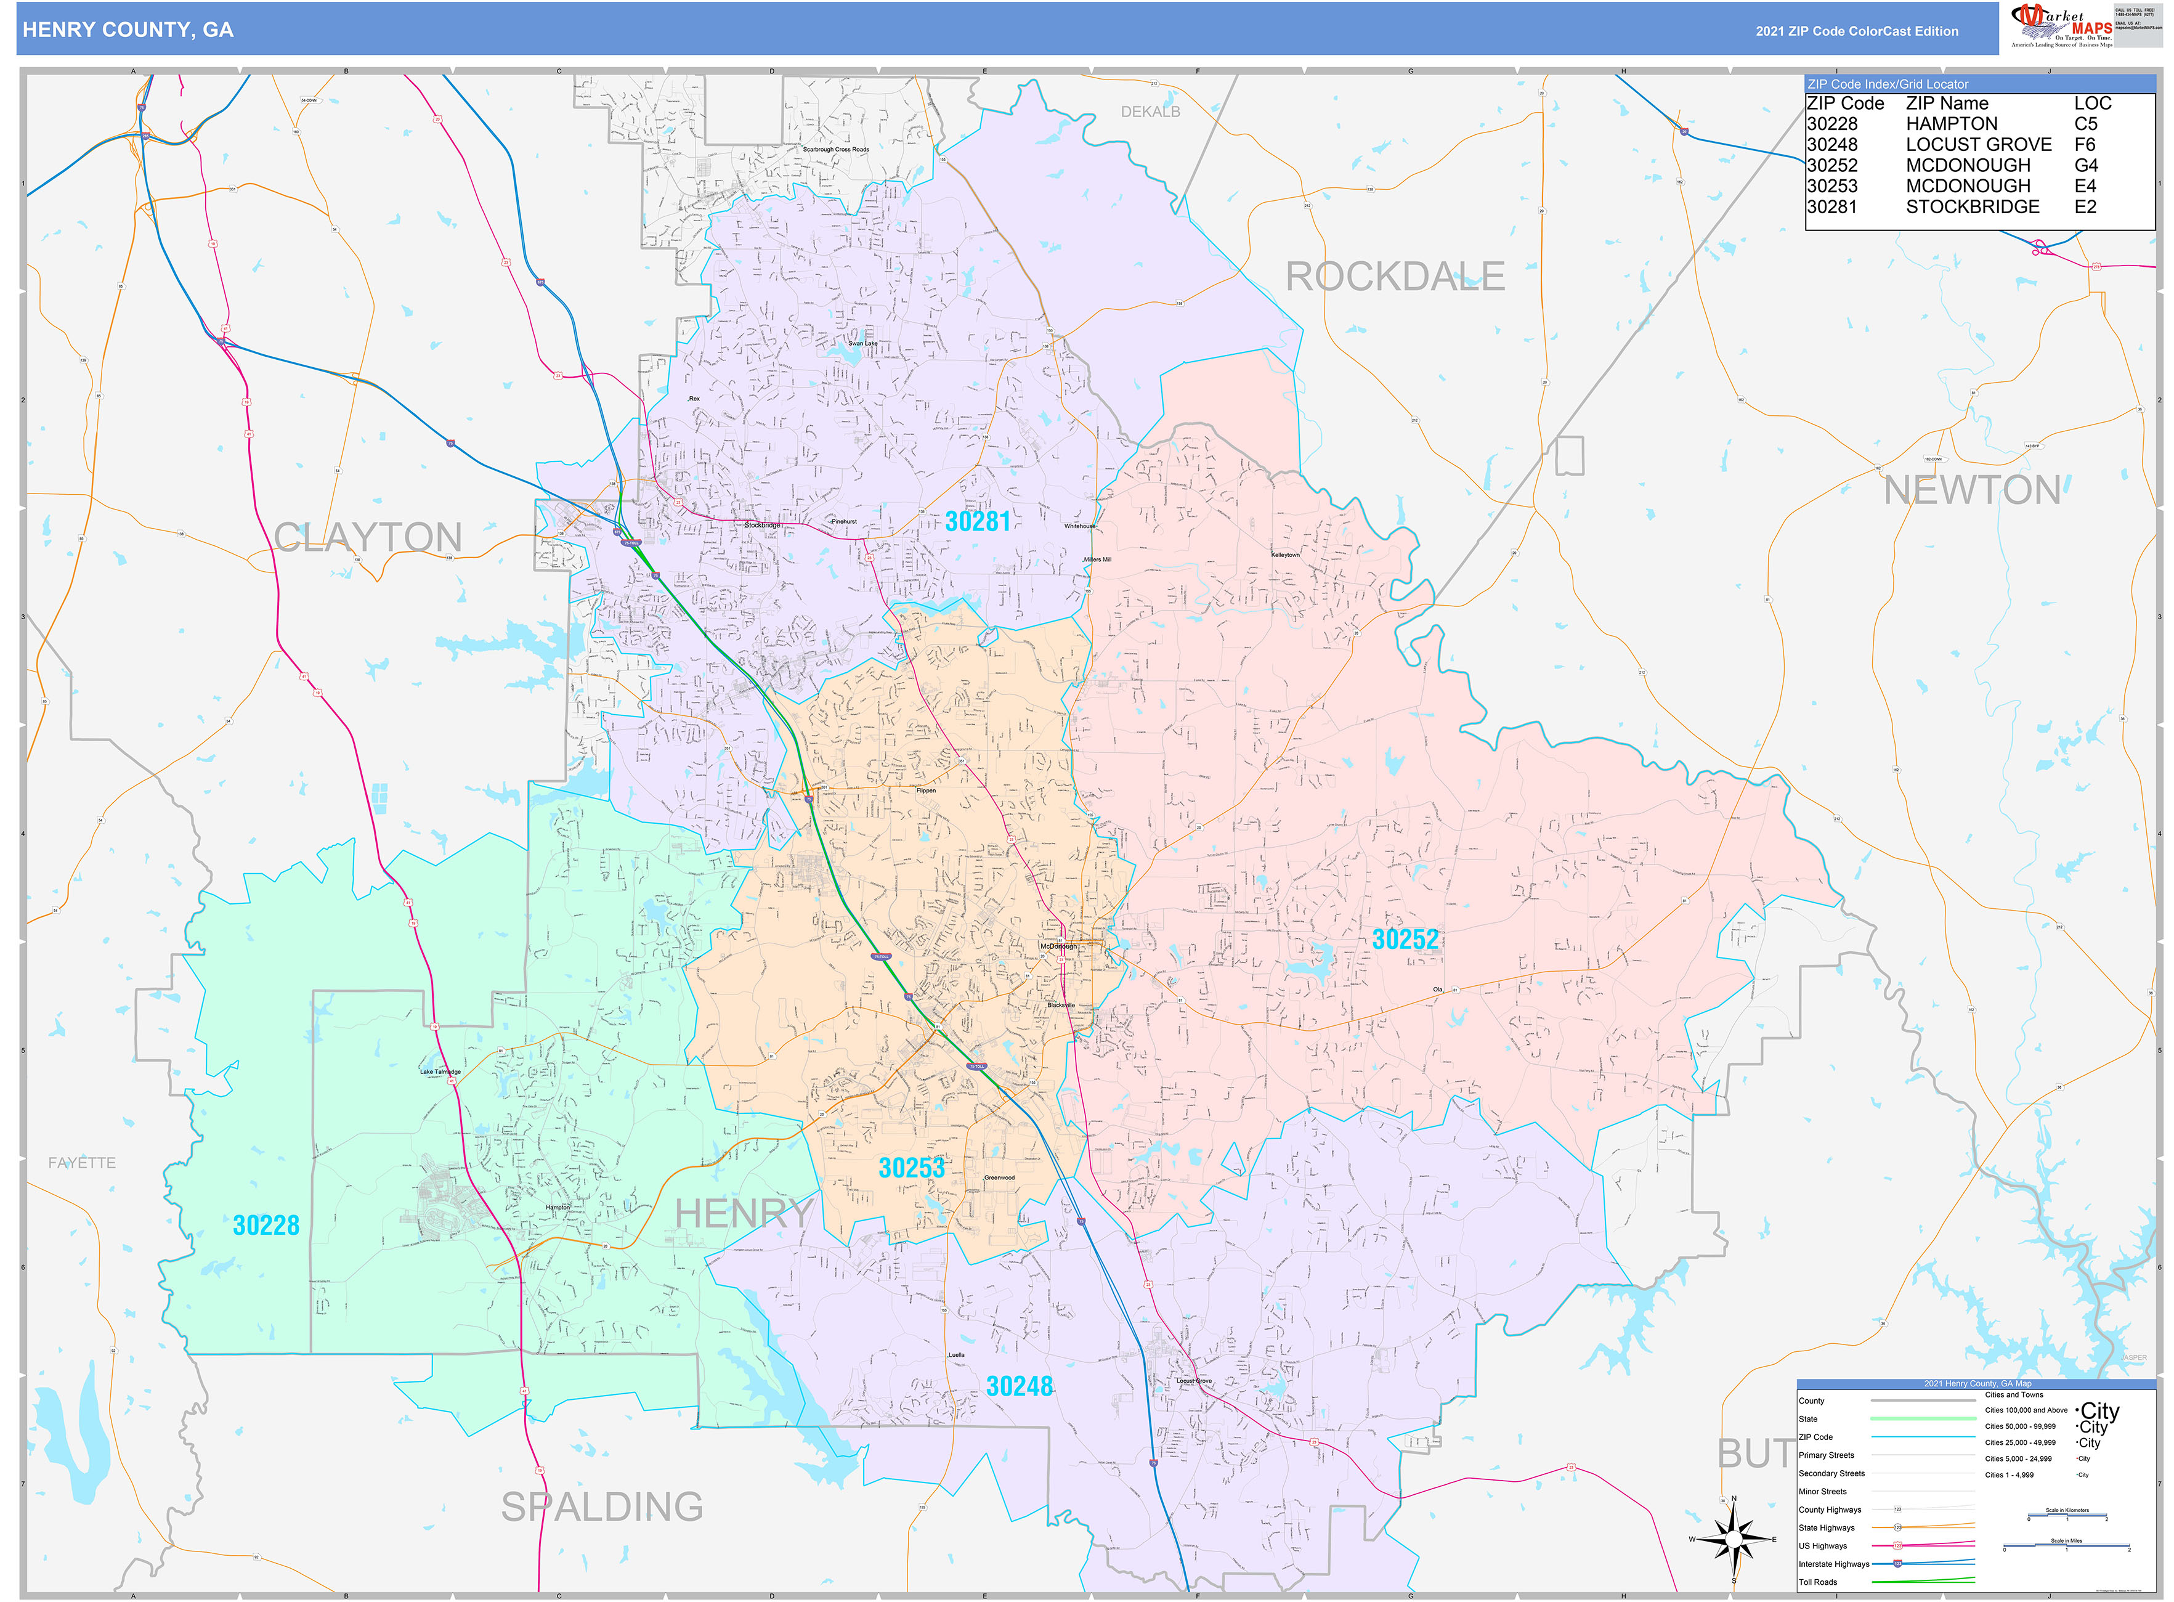This screenshot has width=2174, height=1602.
Task: Click grid location G4 in the index
Action: pos(2086,166)
